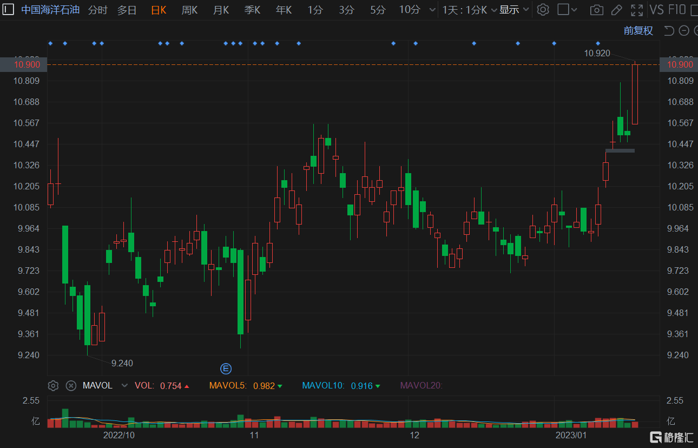Expand the minute interval dropdown arrow
This screenshot has height=448, width=698.
coord(432,10)
